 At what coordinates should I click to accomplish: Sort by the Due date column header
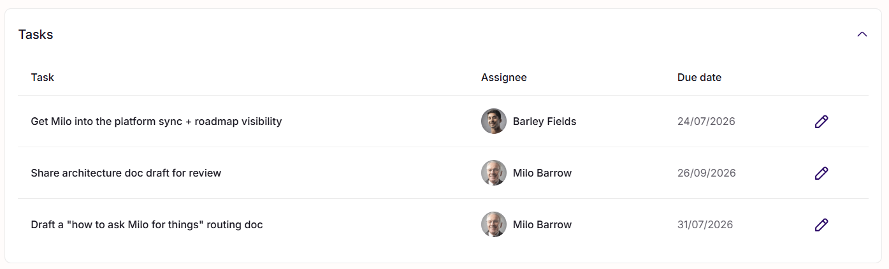pyautogui.click(x=699, y=77)
